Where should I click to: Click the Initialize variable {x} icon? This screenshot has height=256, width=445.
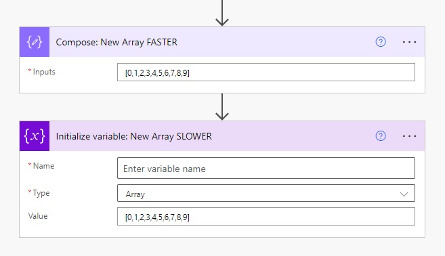[35, 136]
